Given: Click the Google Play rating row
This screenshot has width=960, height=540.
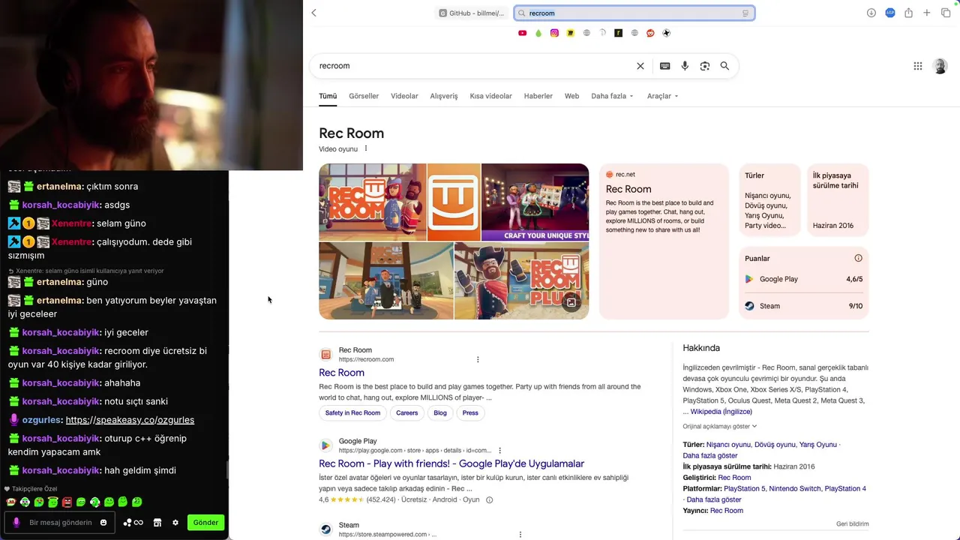Looking at the screenshot, I should click(x=803, y=279).
